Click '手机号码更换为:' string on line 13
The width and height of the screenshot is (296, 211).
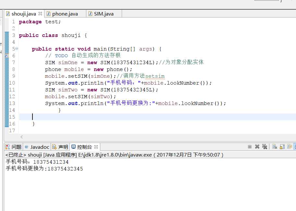[131, 103]
